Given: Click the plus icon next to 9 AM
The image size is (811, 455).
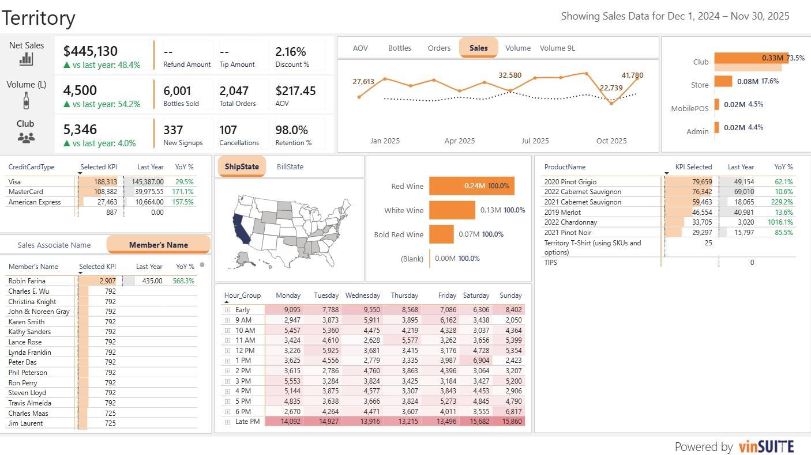Looking at the screenshot, I should 228,320.
